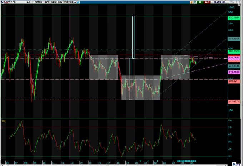Expand the toolbar dropdown arrow after TMP

point(75,2)
